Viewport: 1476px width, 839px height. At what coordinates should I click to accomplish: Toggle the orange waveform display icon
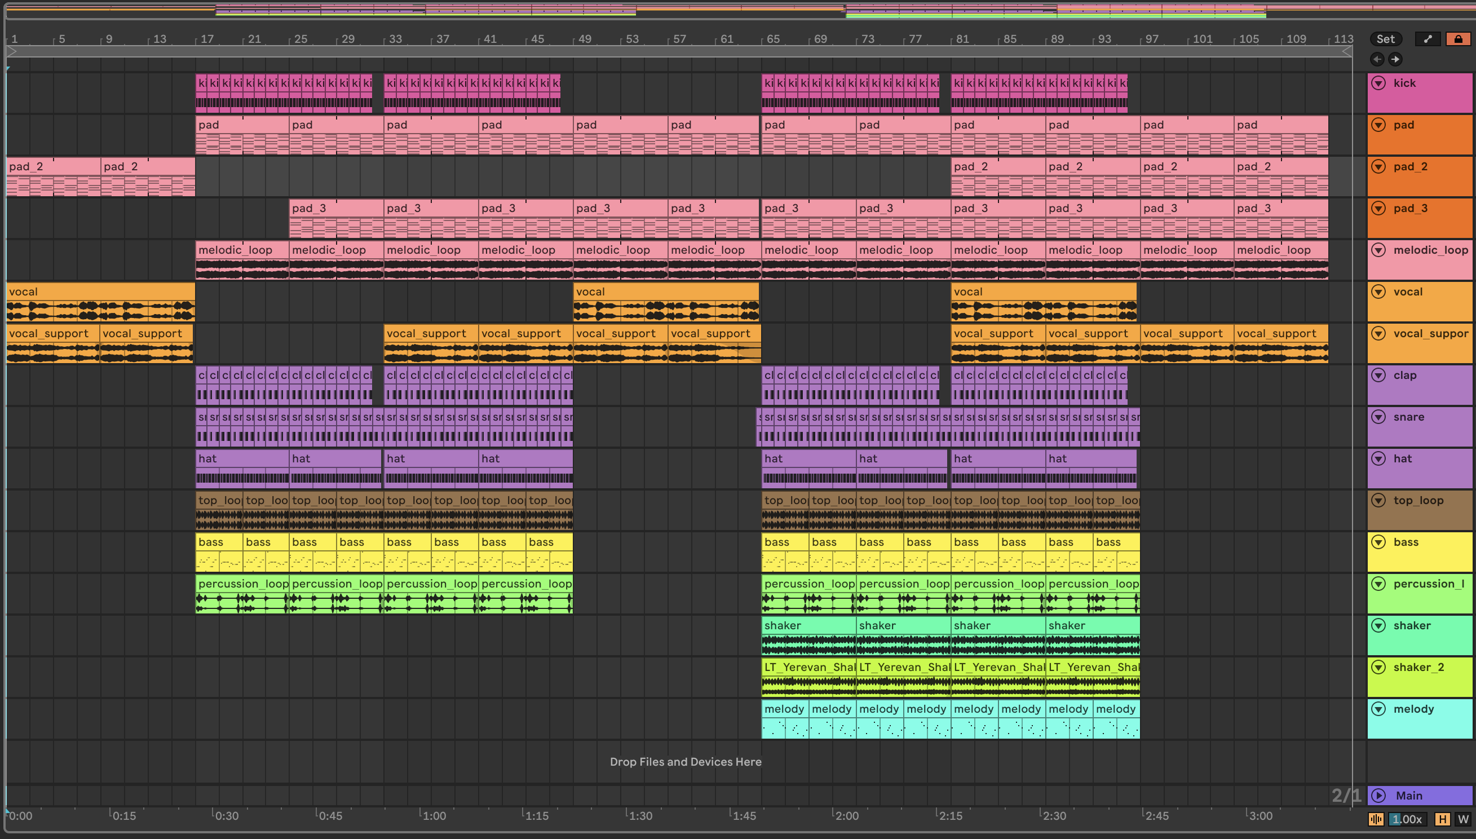coord(1376,819)
